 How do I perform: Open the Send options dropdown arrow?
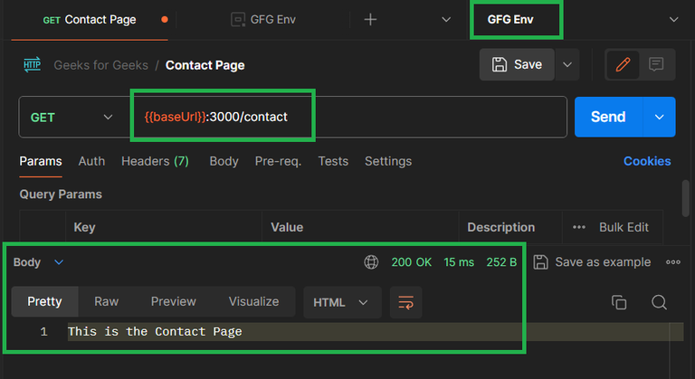pos(659,117)
